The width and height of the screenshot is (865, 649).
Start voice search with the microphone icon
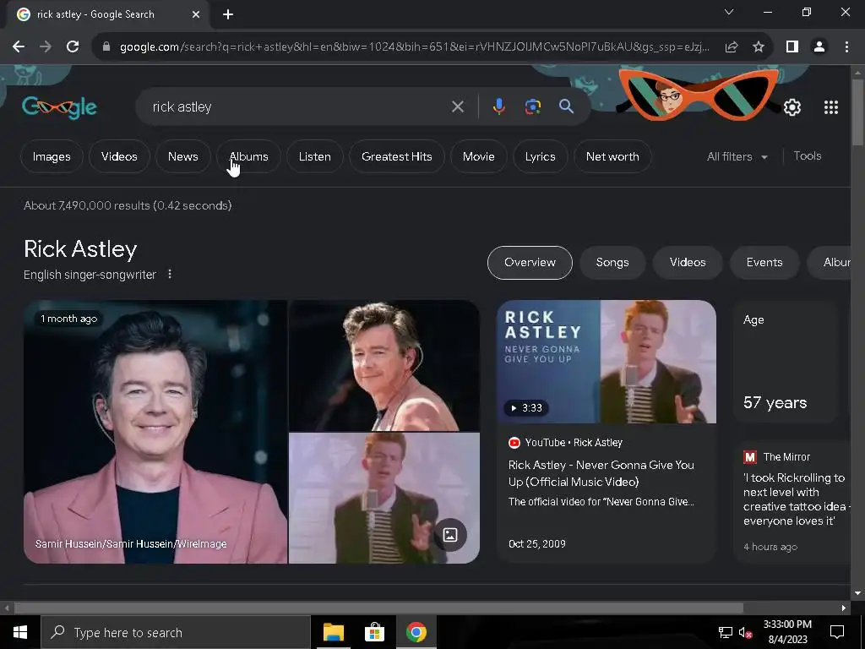tap(498, 106)
